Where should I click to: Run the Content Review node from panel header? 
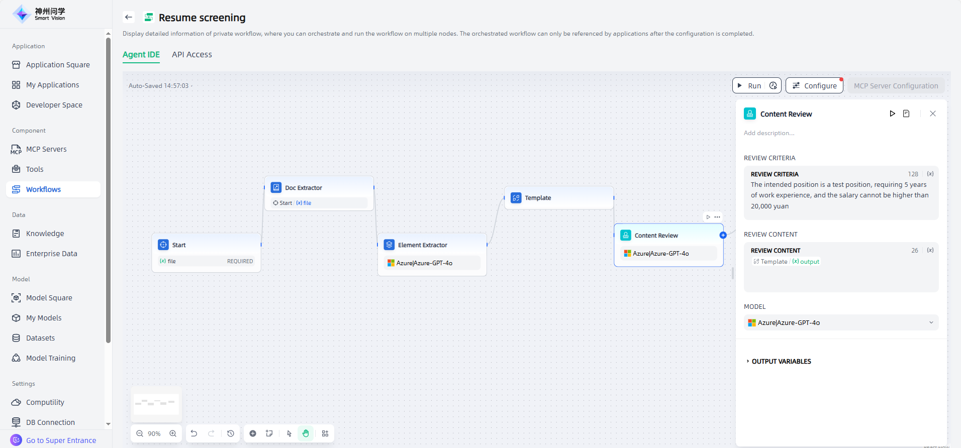click(x=892, y=114)
